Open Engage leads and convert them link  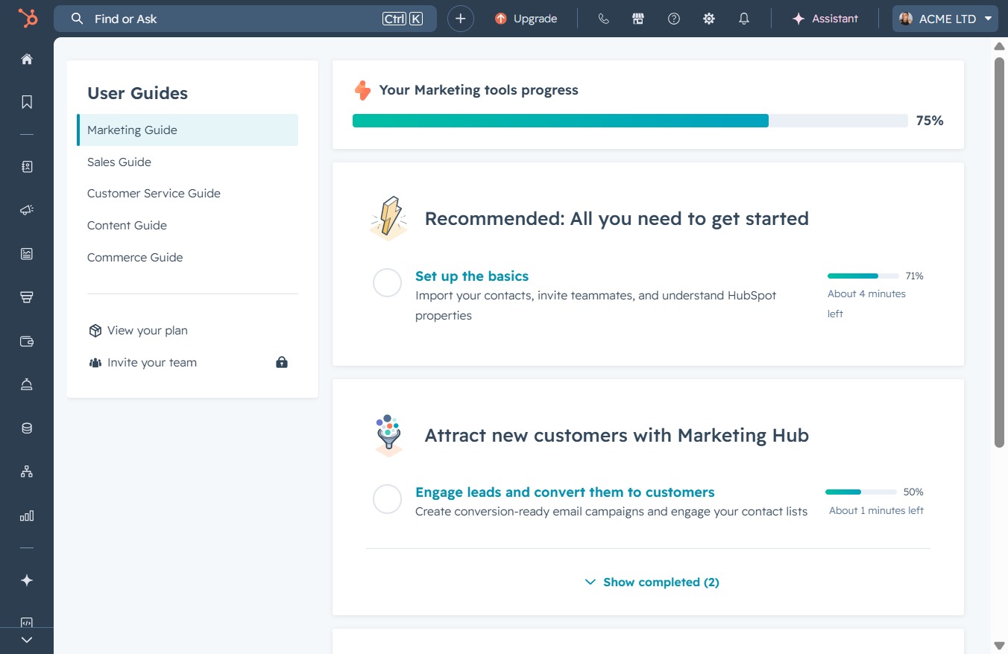coord(565,492)
